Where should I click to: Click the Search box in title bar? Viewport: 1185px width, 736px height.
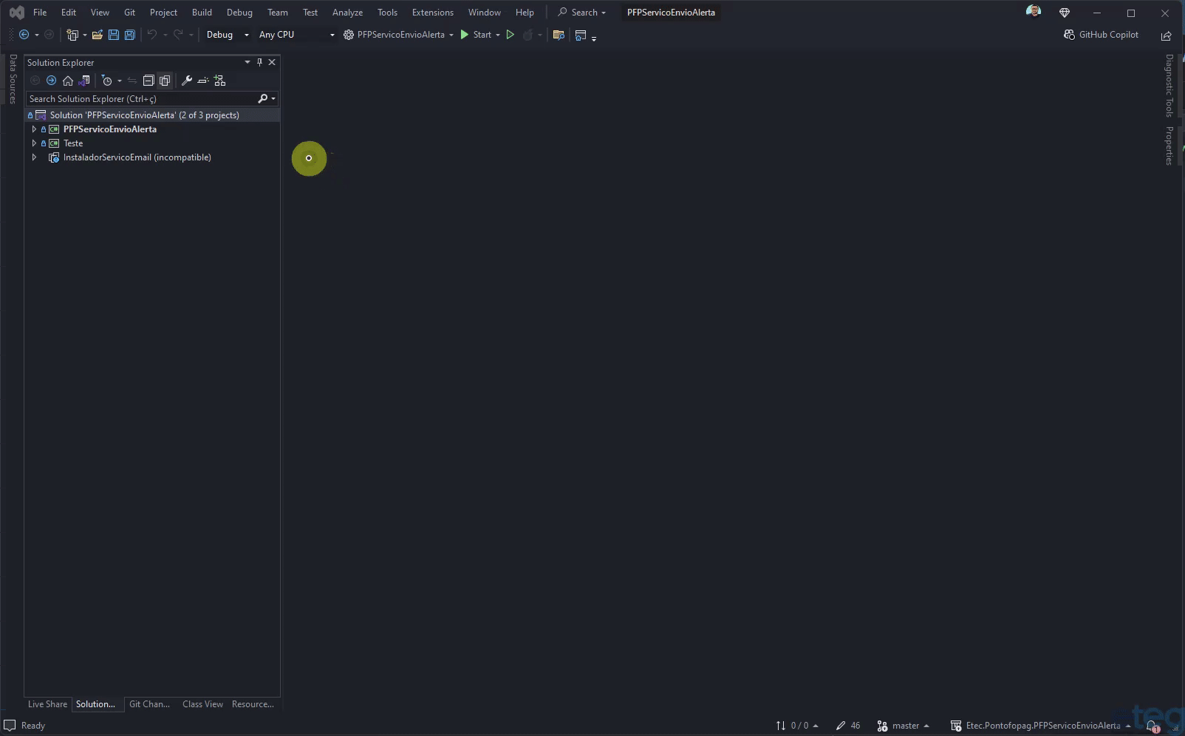(582, 13)
